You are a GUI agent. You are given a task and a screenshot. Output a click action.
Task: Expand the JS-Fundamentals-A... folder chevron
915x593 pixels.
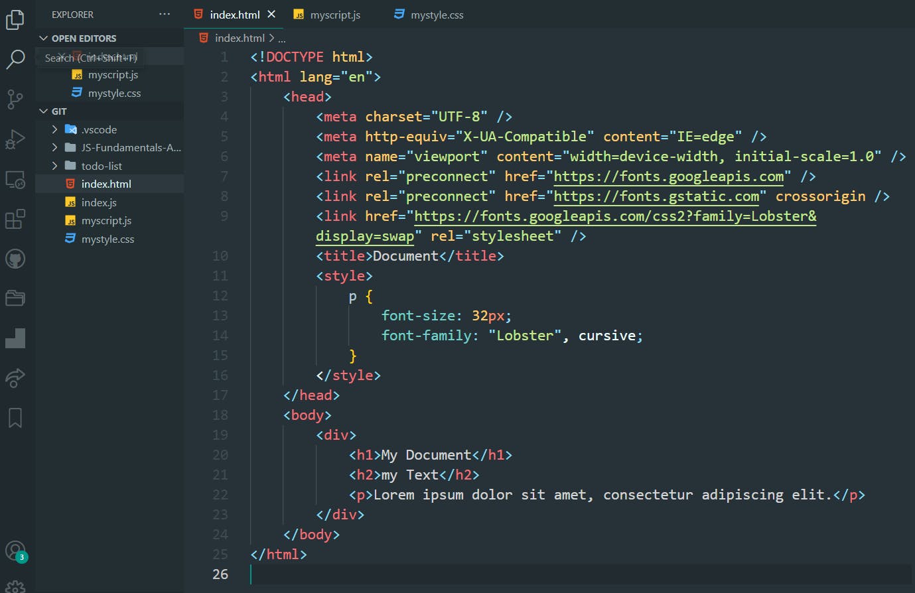point(54,147)
